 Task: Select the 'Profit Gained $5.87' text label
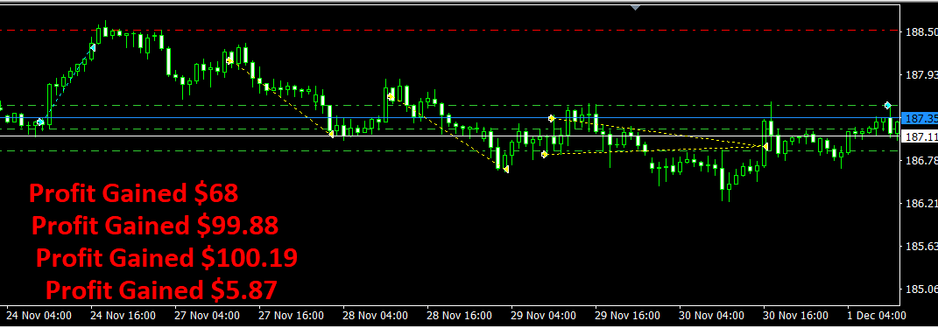[161, 290]
